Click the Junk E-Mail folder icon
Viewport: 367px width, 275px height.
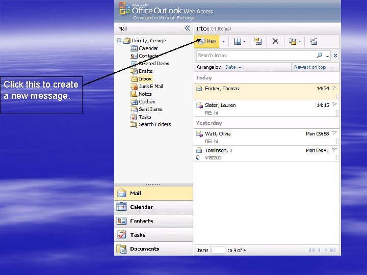coord(134,87)
